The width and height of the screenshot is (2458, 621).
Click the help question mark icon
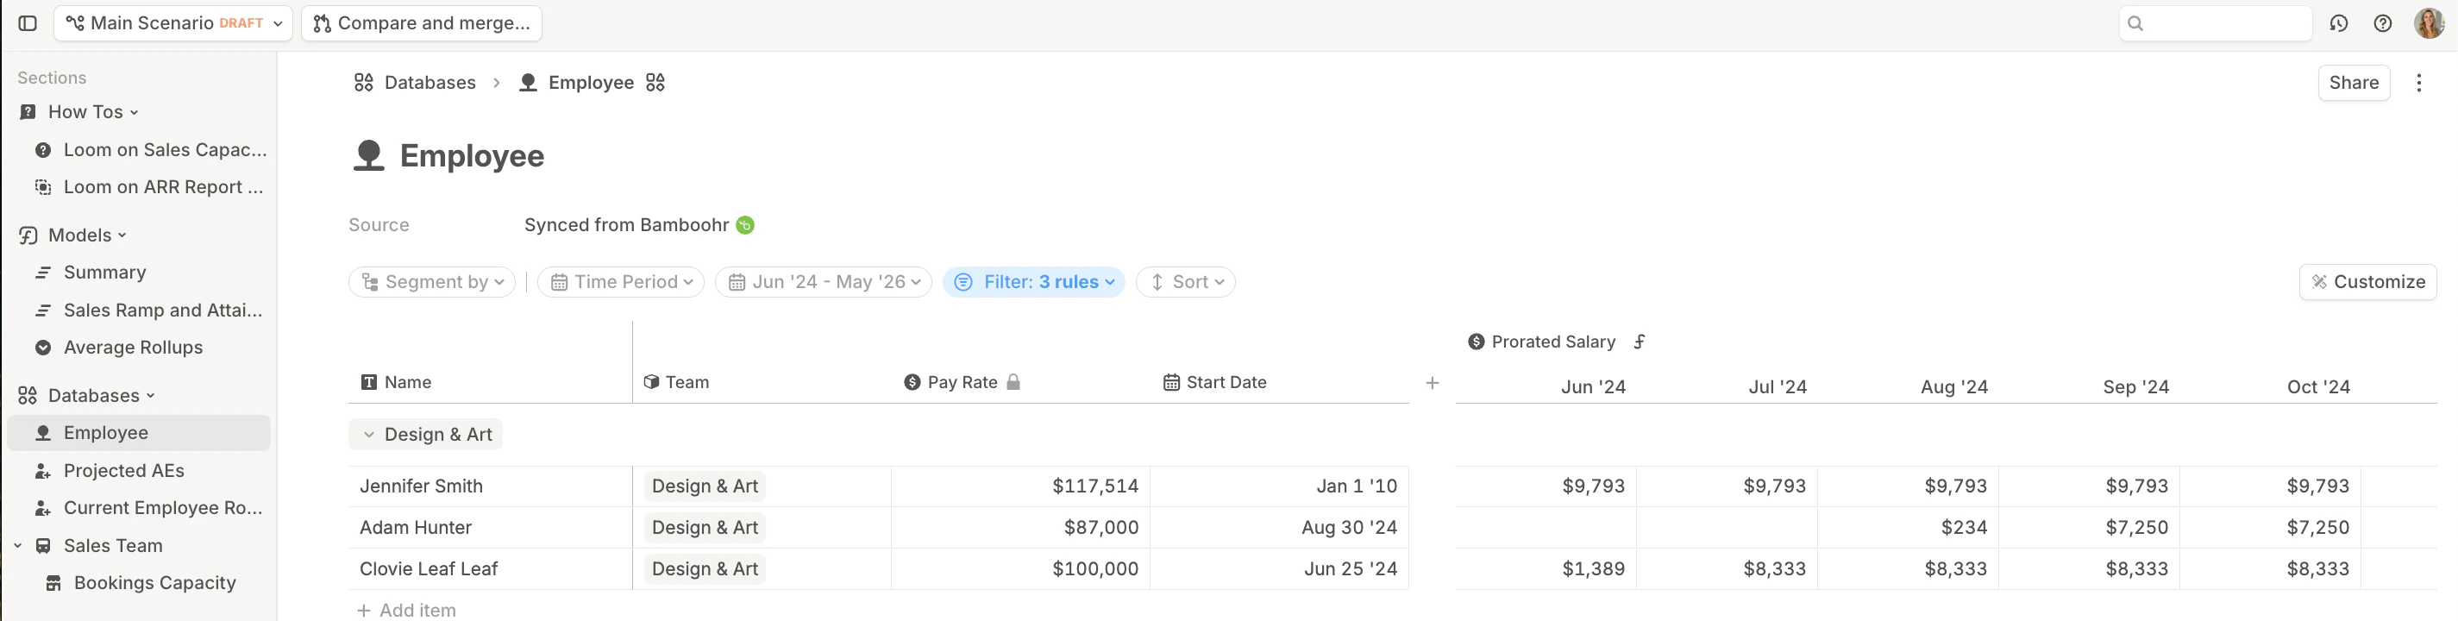coord(2383,23)
